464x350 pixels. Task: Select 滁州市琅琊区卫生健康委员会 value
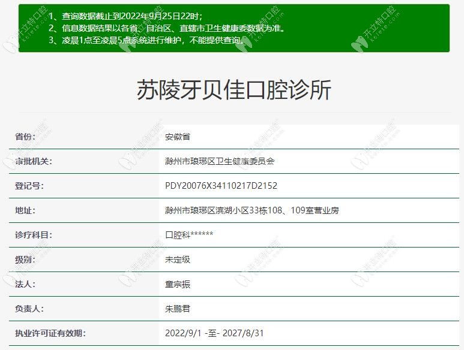click(x=220, y=161)
